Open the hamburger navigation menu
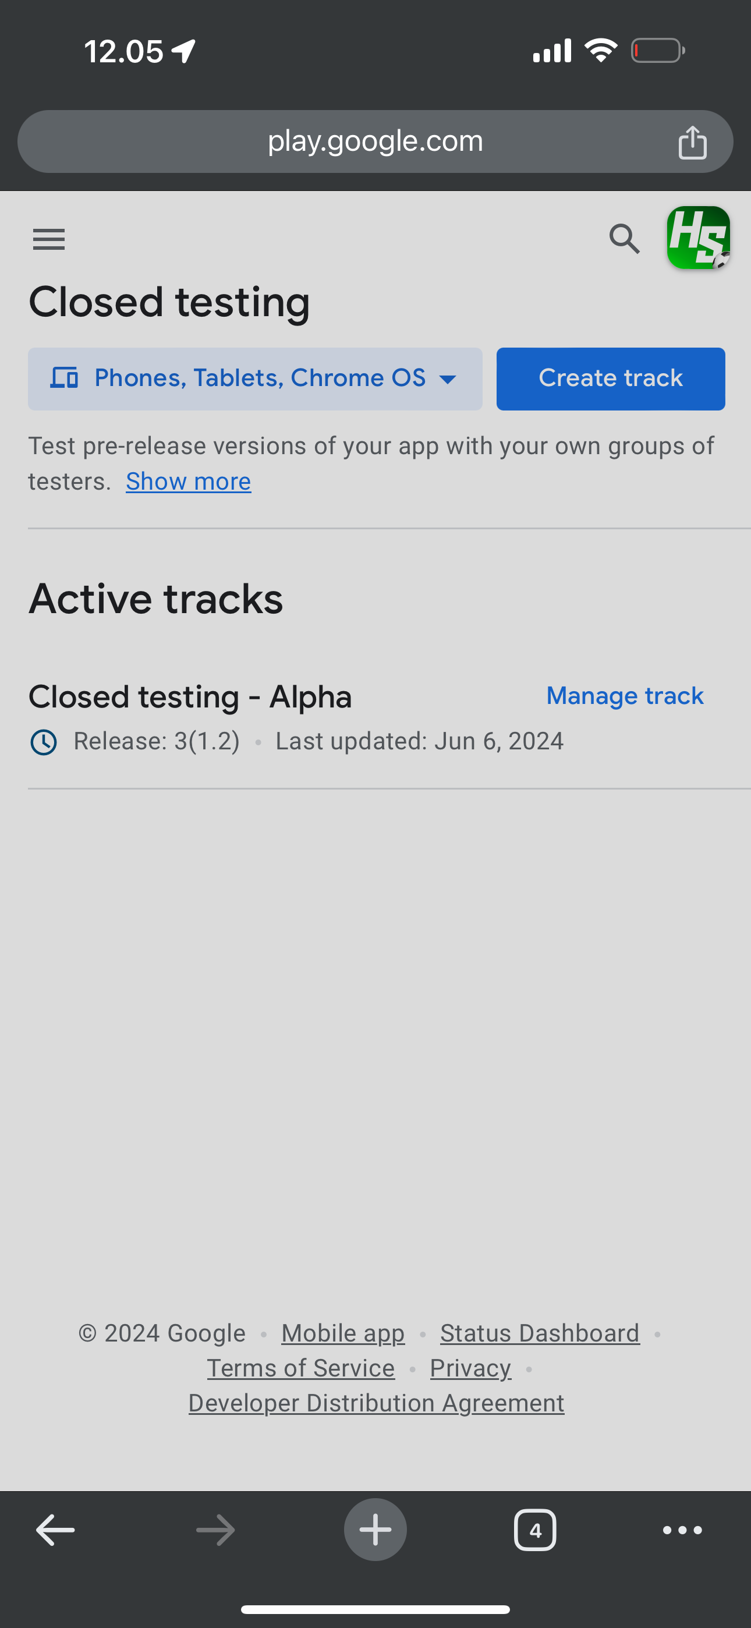Image resolution: width=751 pixels, height=1628 pixels. 49,239
